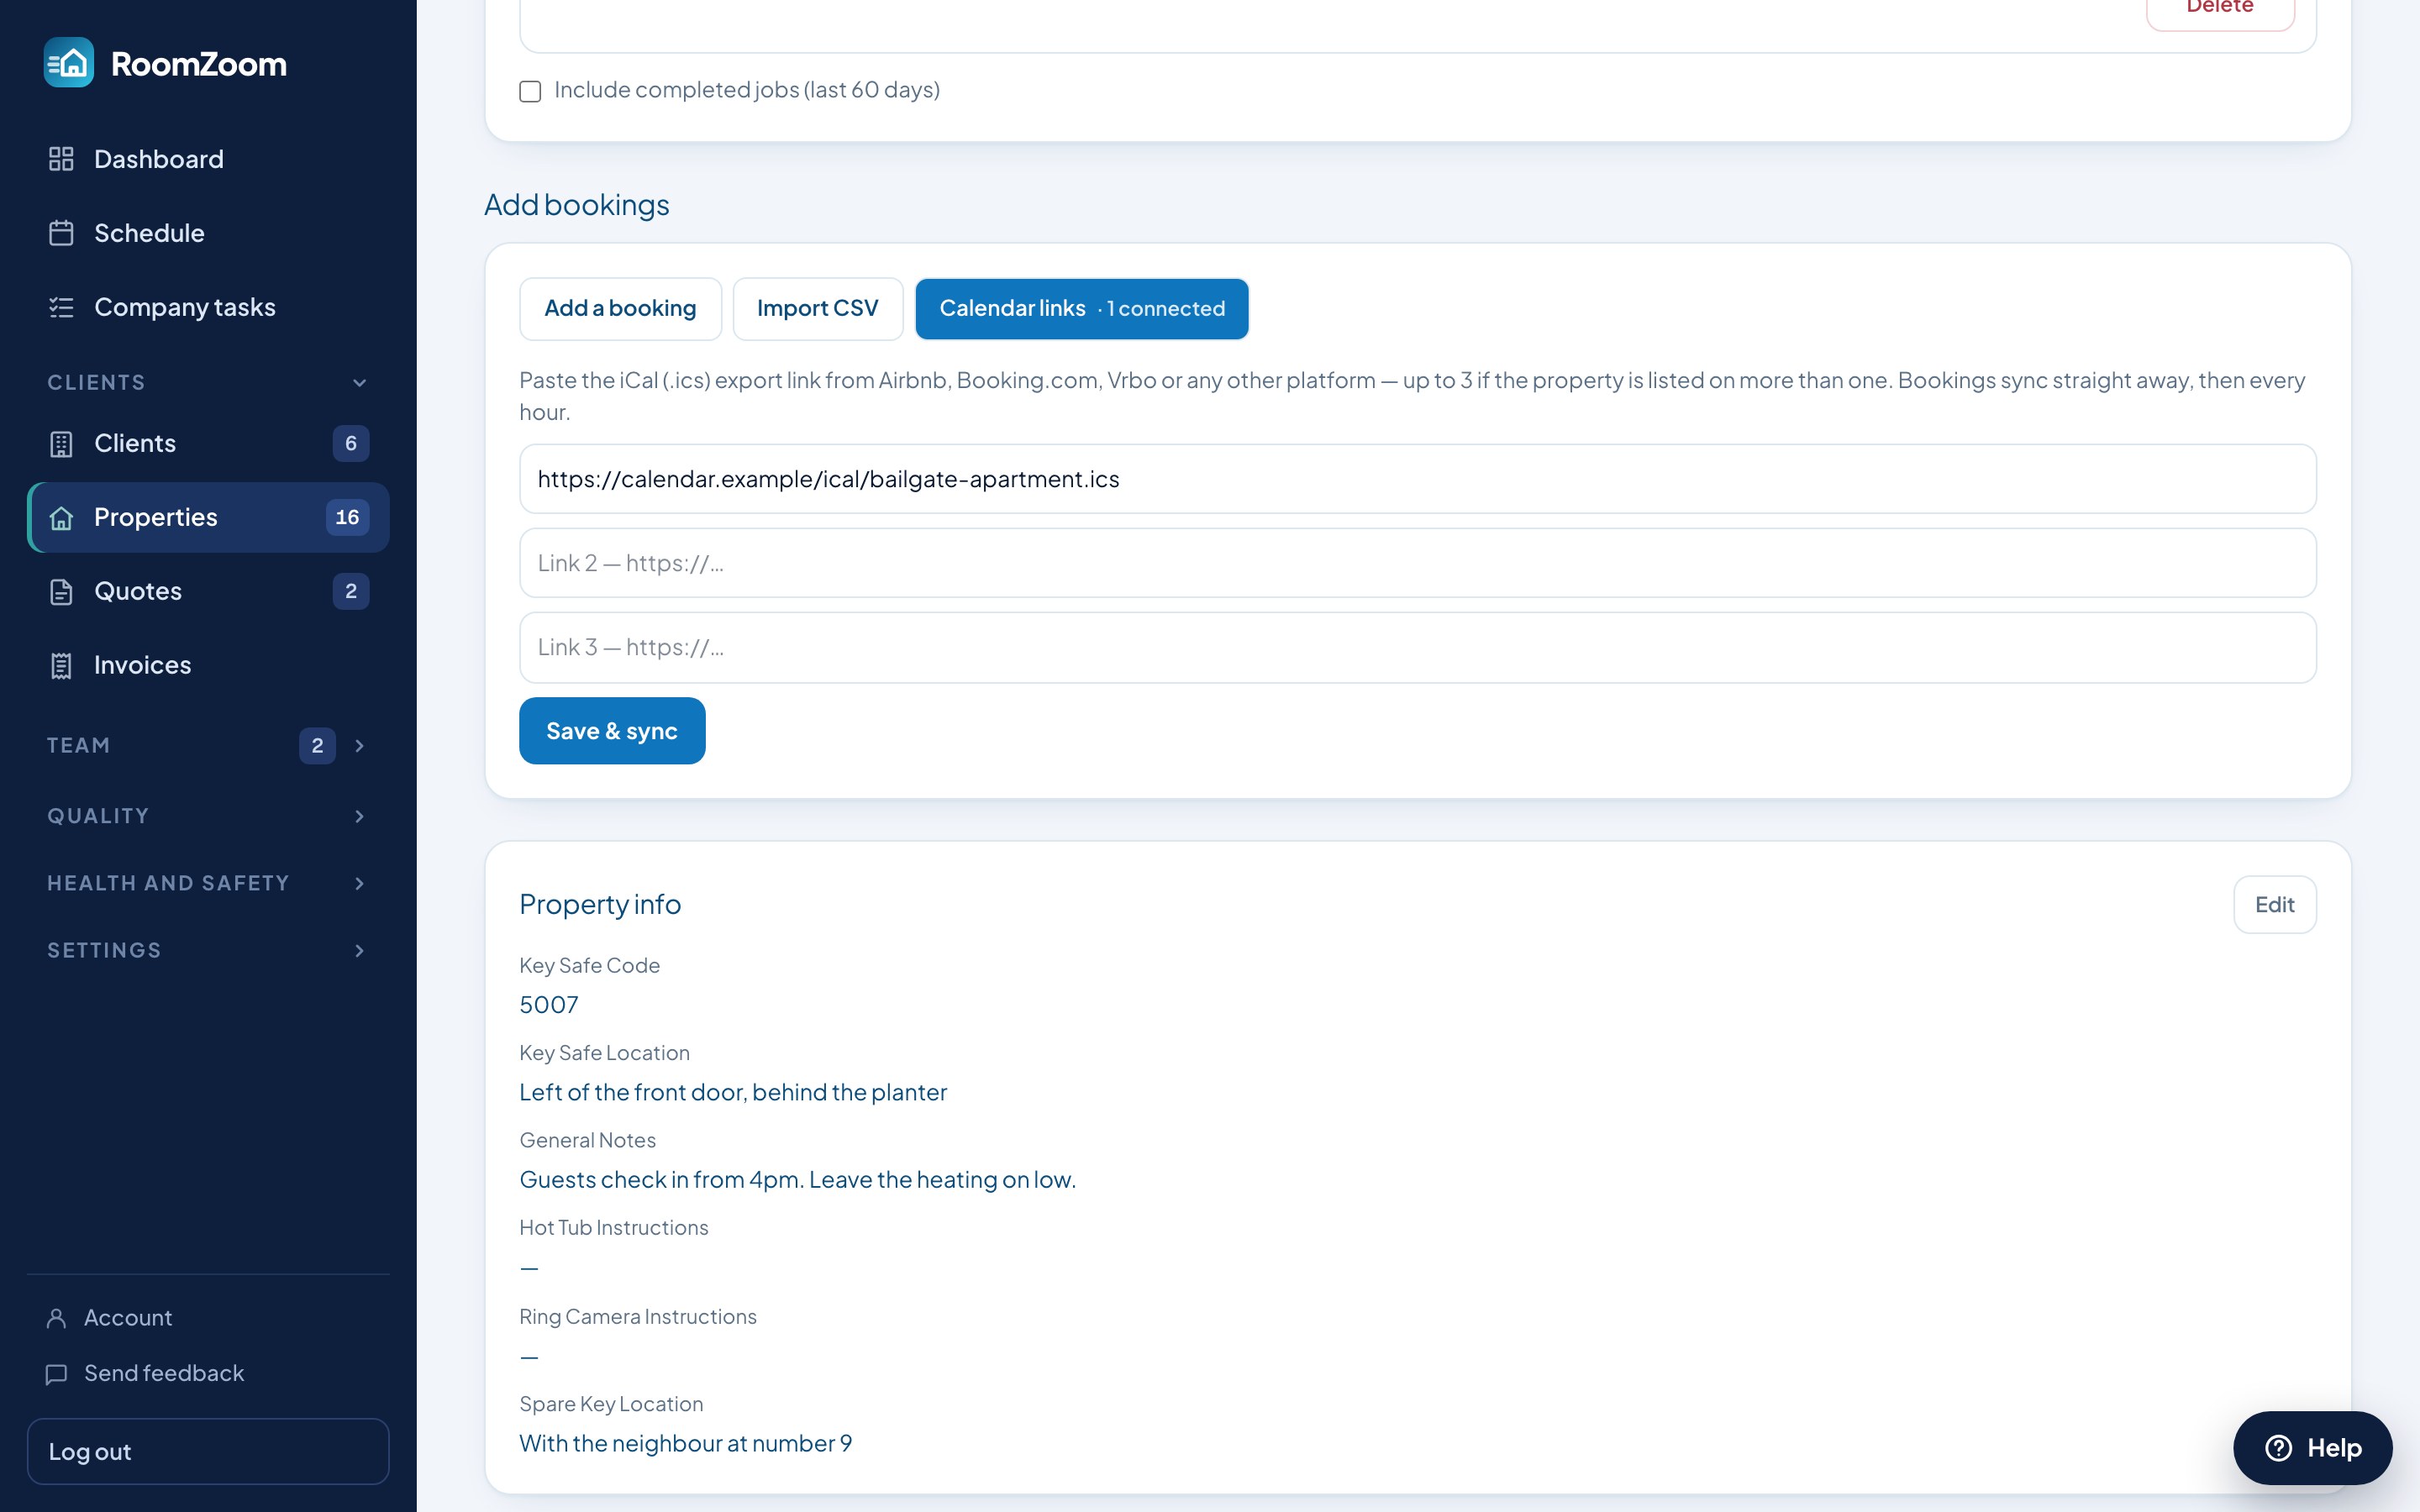
Task: Click the Key Safe Location value text
Action: (x=732, y=1092)
